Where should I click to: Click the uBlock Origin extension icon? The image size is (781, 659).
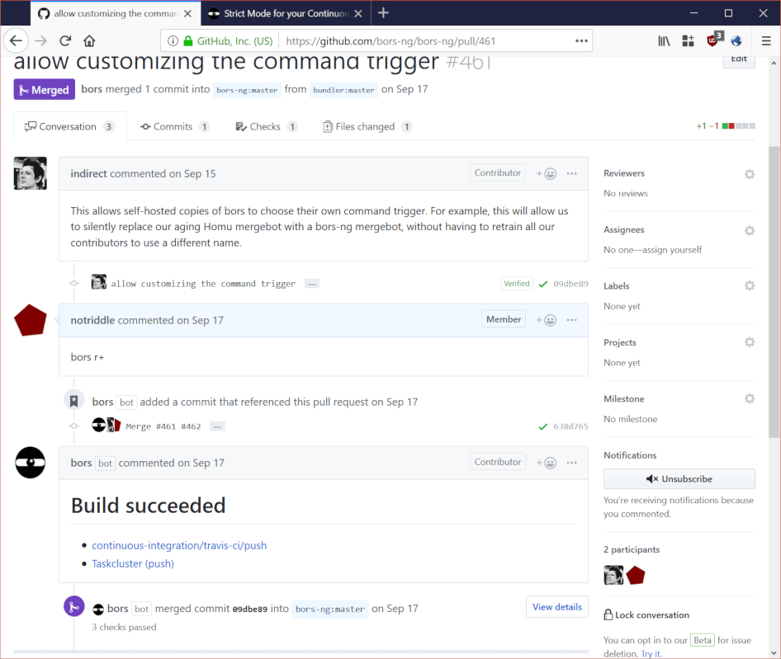(x=712, y=40)
